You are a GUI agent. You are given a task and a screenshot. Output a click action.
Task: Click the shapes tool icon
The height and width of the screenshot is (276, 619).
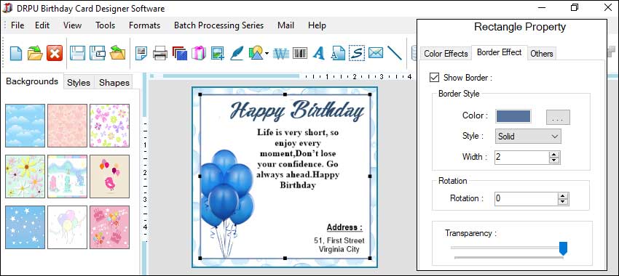tap(256, 53)
